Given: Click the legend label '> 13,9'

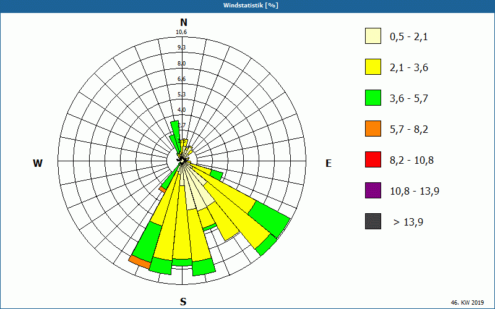Looking at the screenshot, I should 408,222.
